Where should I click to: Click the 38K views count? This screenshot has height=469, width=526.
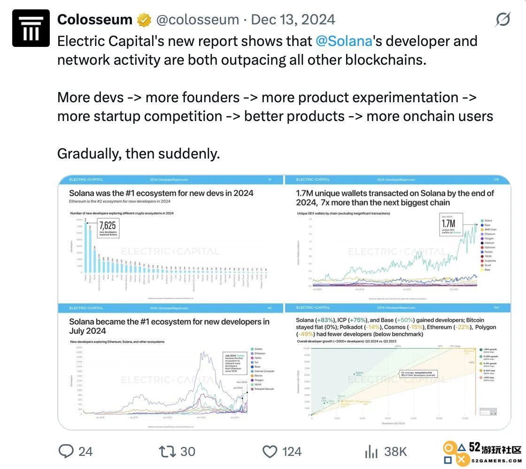395,452
